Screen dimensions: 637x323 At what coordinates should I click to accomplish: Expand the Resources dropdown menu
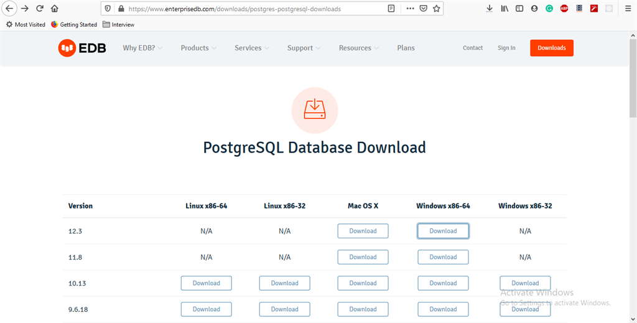click(358, 48)
